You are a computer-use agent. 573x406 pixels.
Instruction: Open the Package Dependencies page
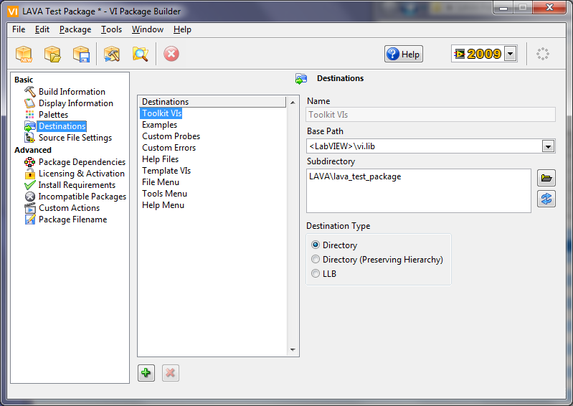pos(82,162)
